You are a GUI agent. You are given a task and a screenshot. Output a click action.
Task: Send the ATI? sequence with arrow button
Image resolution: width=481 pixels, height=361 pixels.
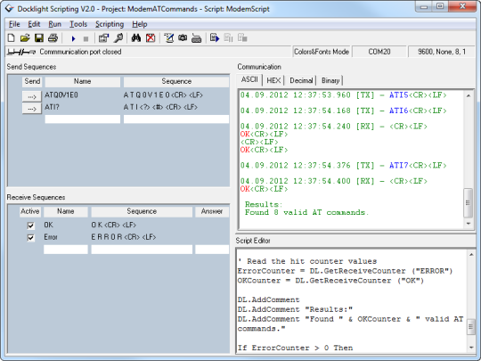coord(32,109)
